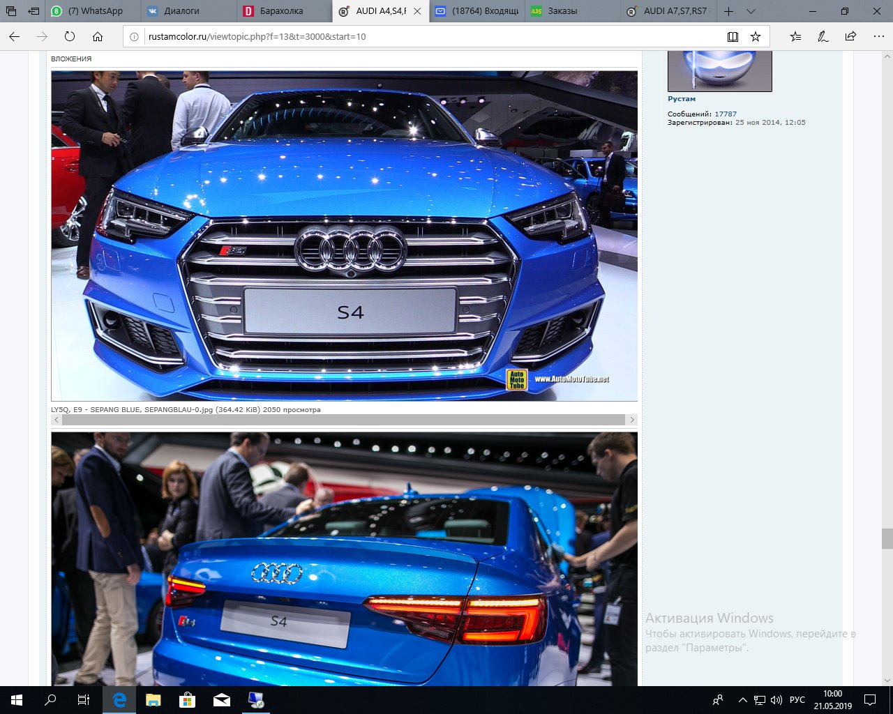
Task: Add page to favorites star
Action: [756, 37]
